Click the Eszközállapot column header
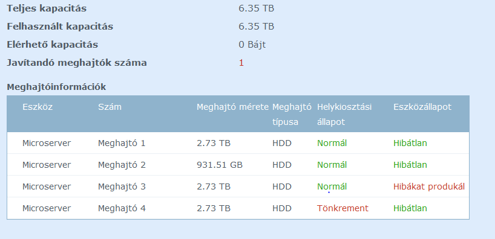The height and width of the screenshot is (239, 495). 422,107
